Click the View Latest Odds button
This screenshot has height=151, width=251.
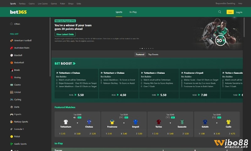tap(65, 34)
